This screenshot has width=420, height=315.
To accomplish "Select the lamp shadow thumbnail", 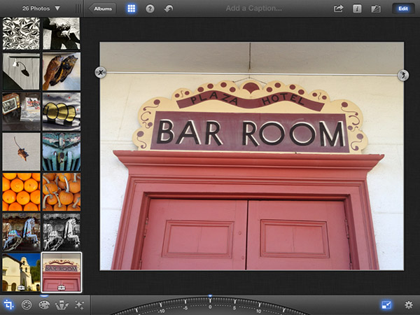I will pyautogui.click(x=21, y=71).
